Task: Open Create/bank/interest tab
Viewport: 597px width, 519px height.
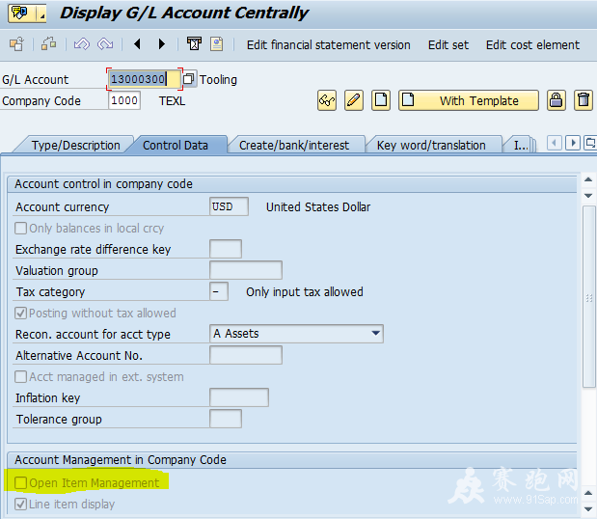Action: 294,145
